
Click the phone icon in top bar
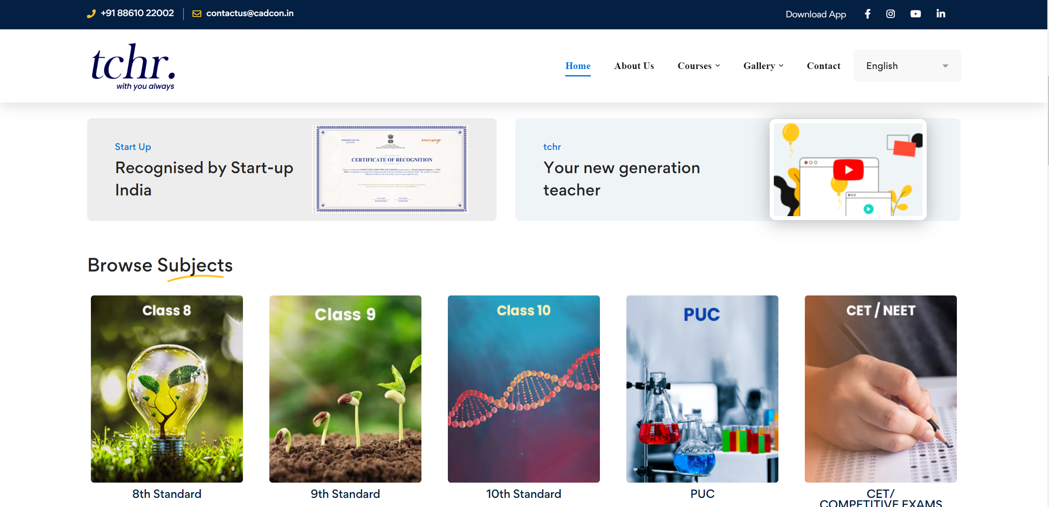click(91, 14)
